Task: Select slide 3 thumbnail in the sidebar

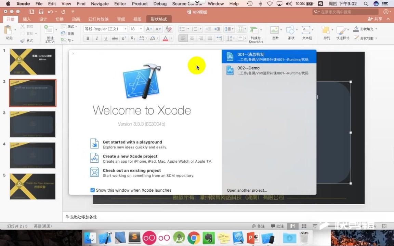Action: click(x=32, y=124)
